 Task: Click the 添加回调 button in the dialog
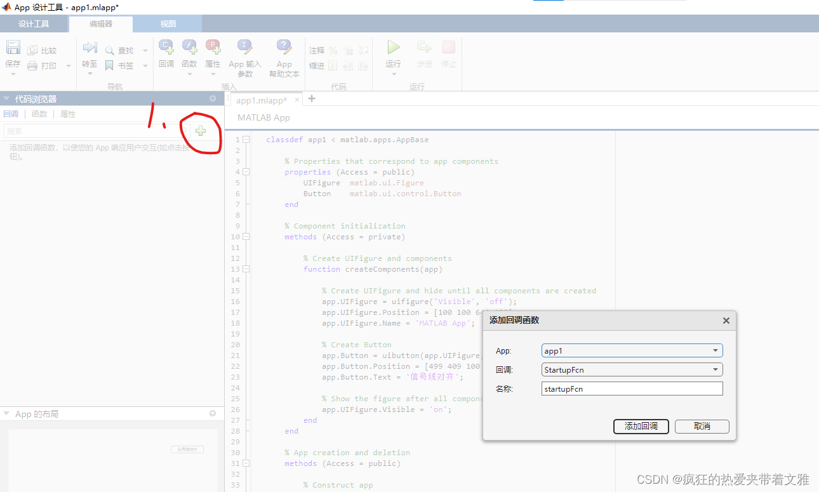641,426
